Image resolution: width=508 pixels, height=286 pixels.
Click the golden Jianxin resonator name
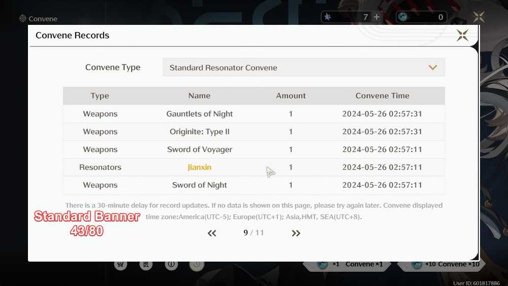coord(199,167)
